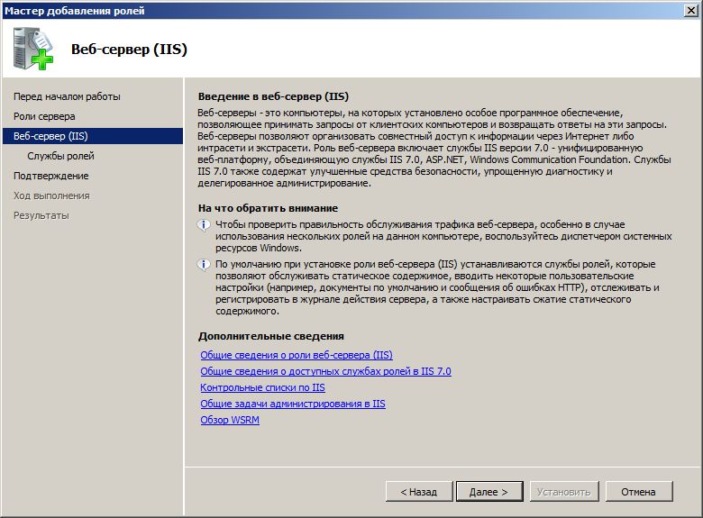703x518 pixels.
Task: Go to 'Подтверждение' step in sidebar
Action: (51, 176)
